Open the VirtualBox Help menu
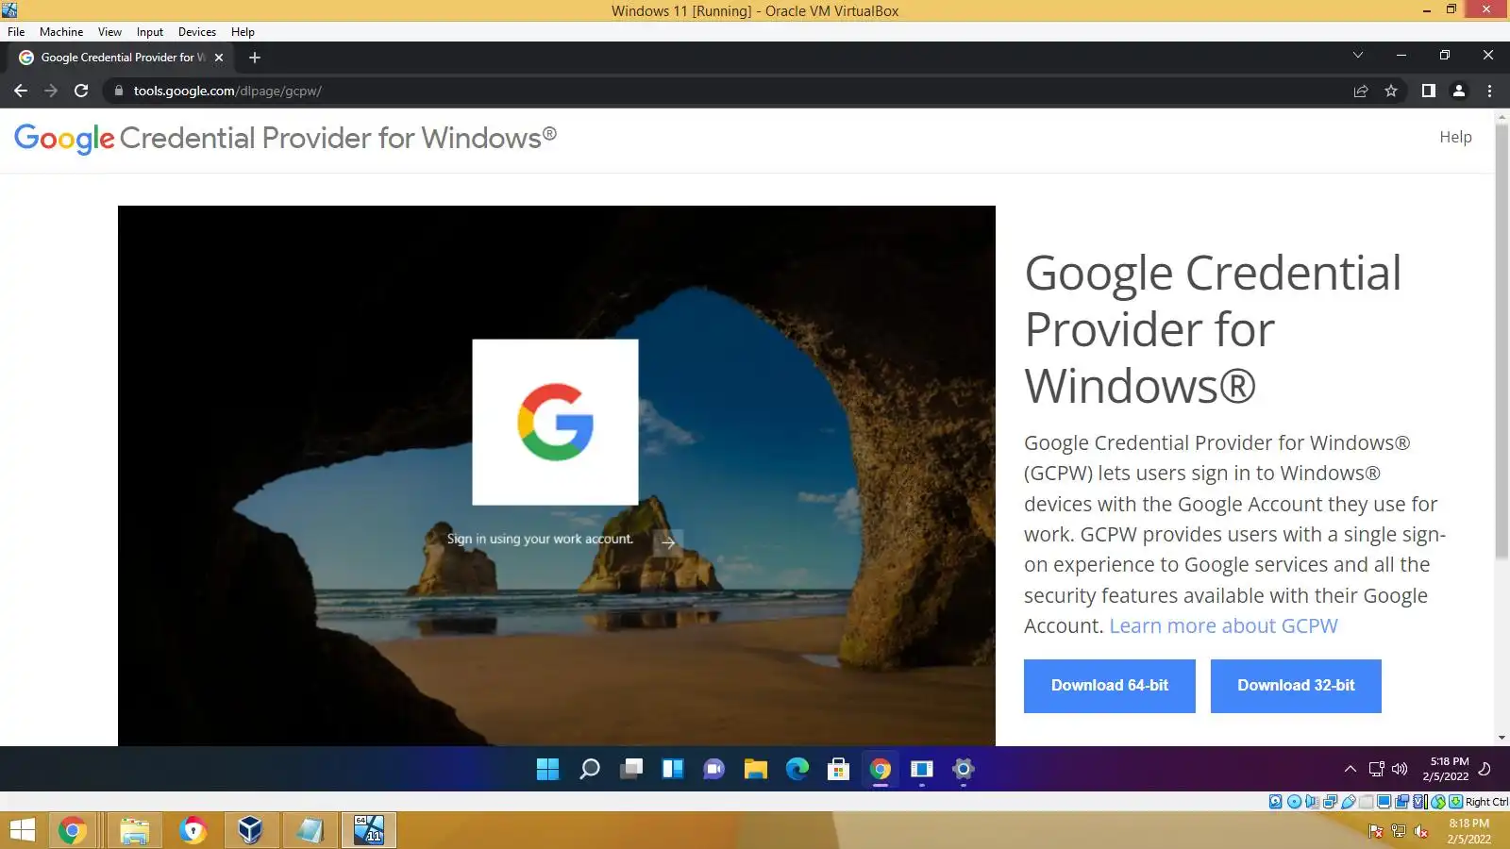This screenshot has height=849, width=1510. tap(243, 31)
